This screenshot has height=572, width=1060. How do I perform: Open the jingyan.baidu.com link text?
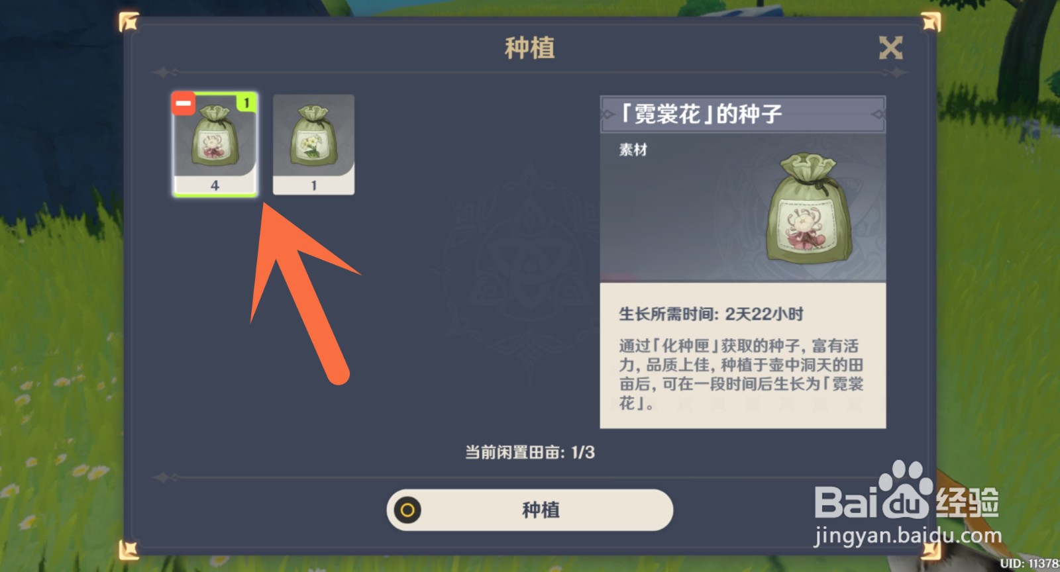point(908,535)
